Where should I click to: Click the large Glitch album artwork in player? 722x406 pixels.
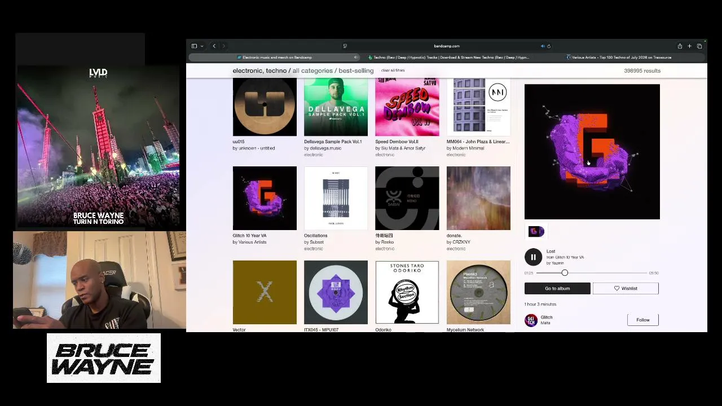coord(592,152)
